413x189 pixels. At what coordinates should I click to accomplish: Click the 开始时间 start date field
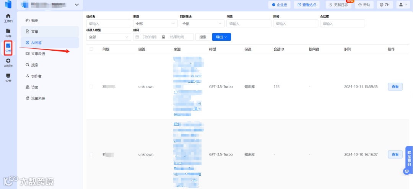click(150, 37)
